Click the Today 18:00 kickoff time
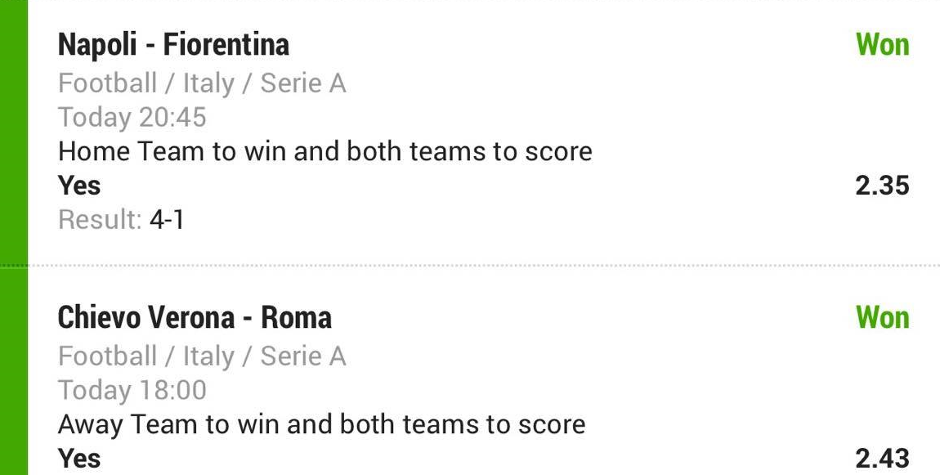 [x=132, y=390]
